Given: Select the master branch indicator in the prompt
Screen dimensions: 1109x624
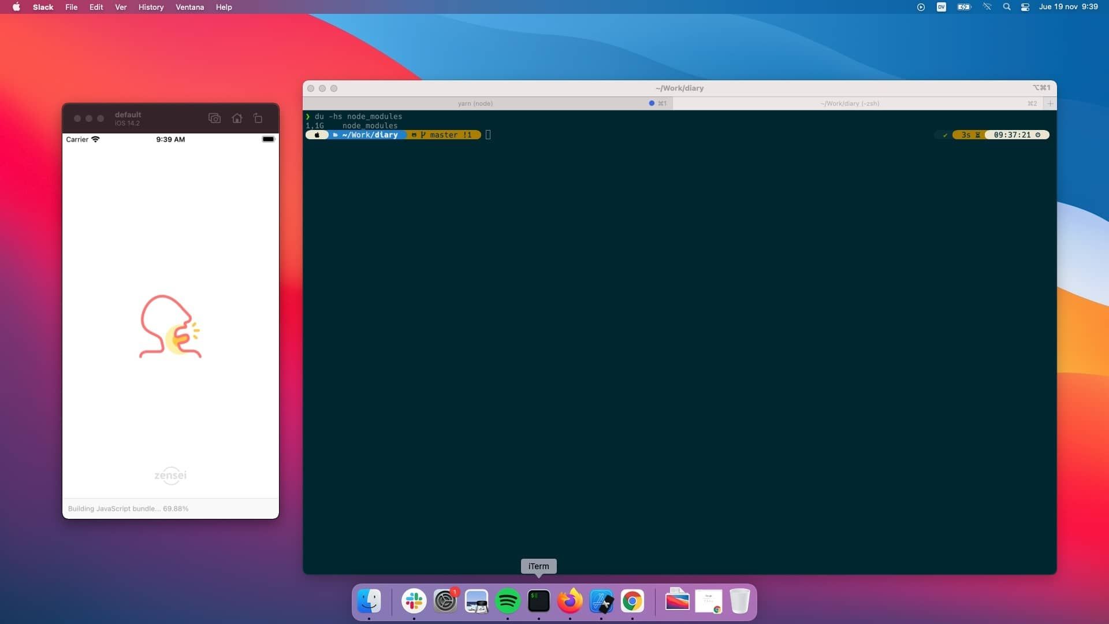Looking at the screenshot, I should click(445, 135).
